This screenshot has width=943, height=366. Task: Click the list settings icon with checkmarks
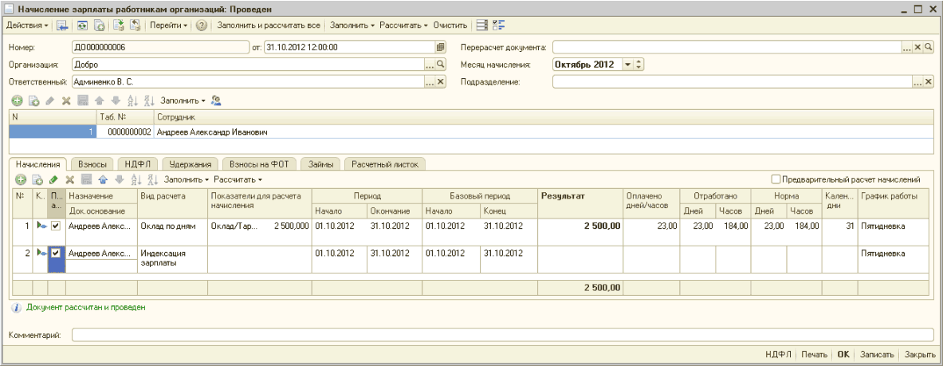(x=498, y=26)
